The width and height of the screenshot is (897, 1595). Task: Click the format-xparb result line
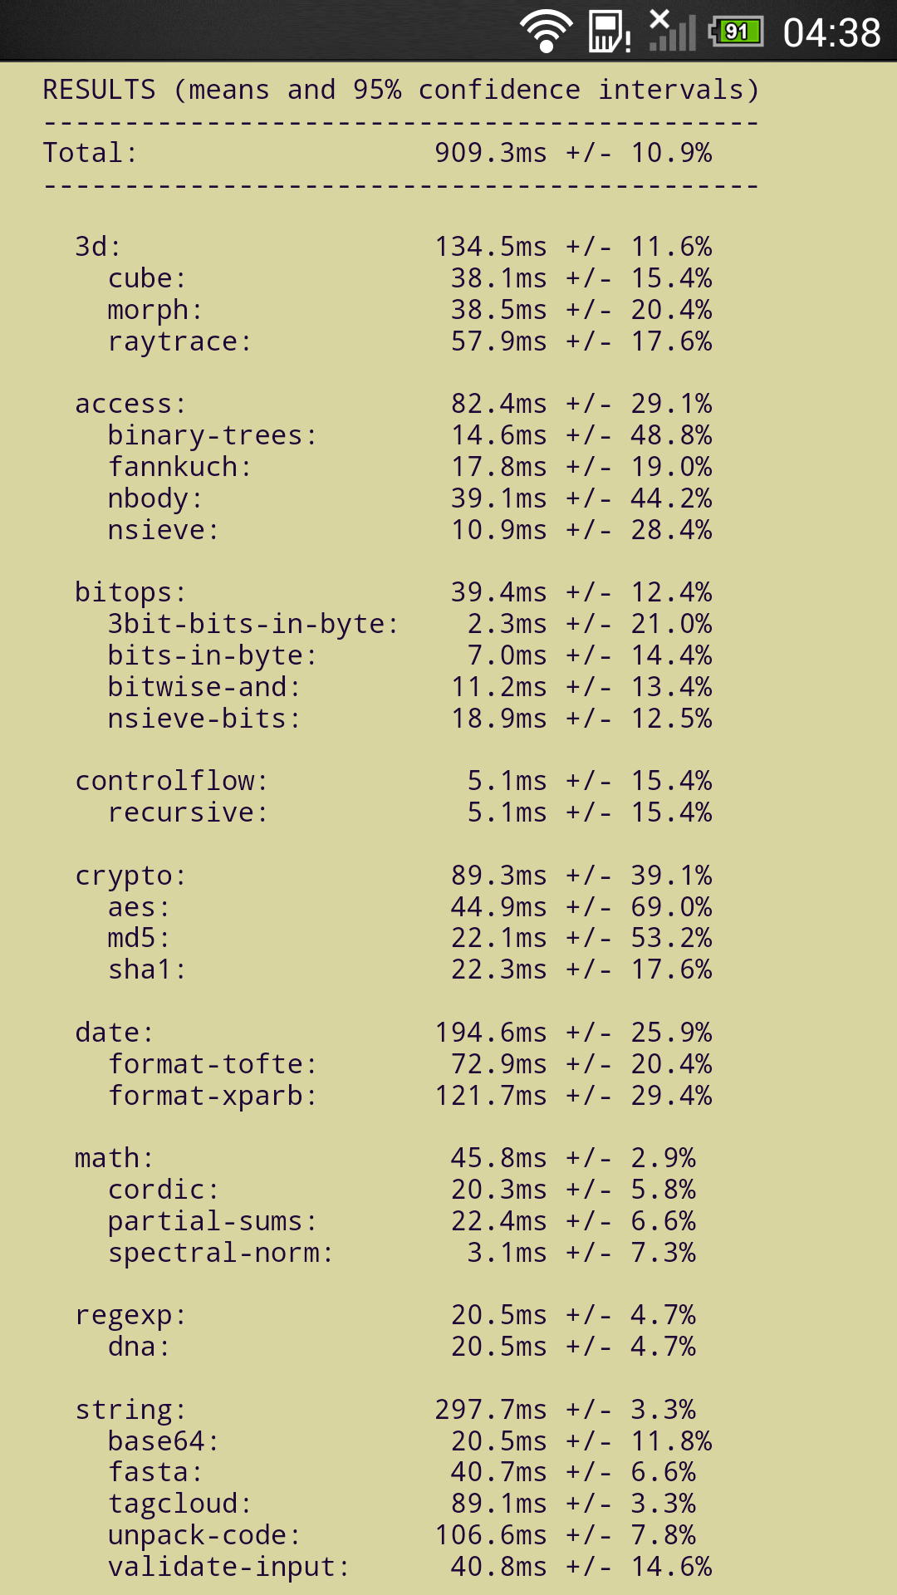point(409,1096)
